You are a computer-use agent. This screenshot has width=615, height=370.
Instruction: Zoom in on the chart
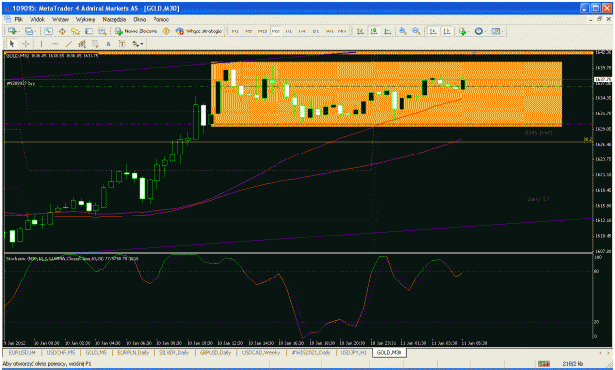402,31
